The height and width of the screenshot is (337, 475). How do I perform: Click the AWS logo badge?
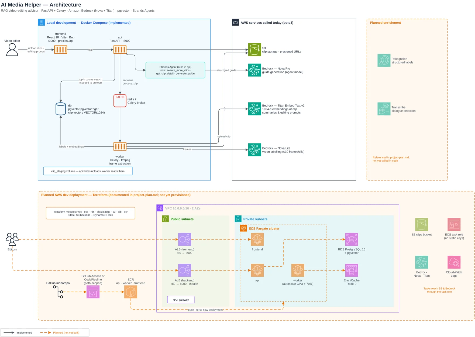click(235, 22)
